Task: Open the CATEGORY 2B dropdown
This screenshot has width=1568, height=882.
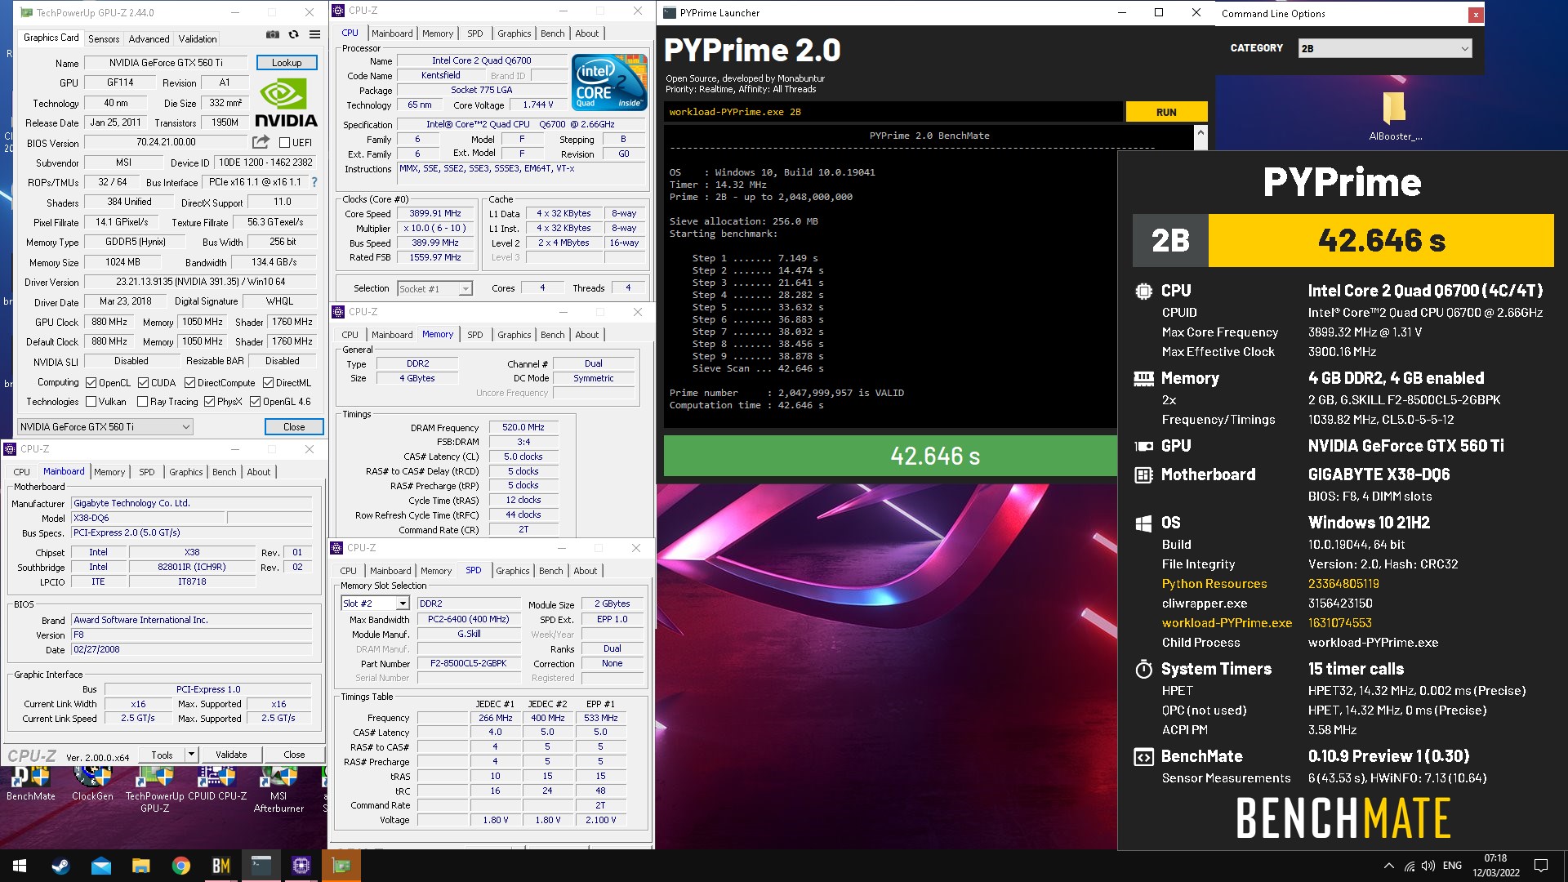Action: tap(1385, 48)
